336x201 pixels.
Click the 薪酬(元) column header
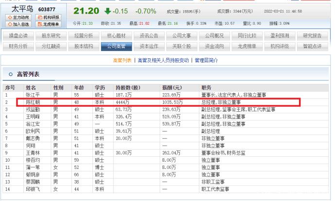[x=172, y=88]
